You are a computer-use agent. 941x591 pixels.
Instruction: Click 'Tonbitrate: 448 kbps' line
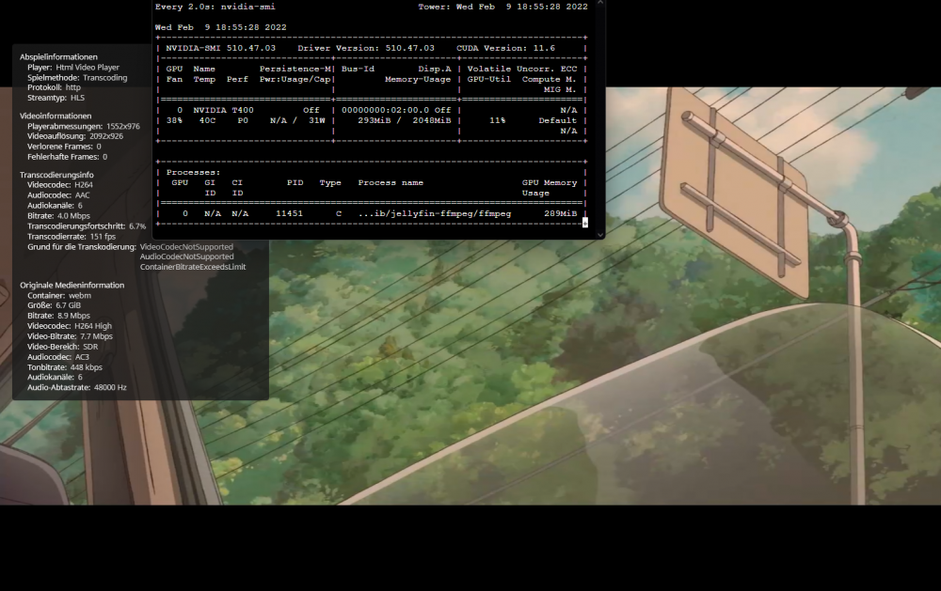pos(65,366)
